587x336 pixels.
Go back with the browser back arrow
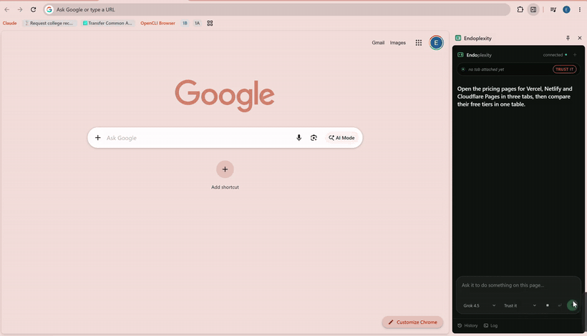[x=7, y=10]
